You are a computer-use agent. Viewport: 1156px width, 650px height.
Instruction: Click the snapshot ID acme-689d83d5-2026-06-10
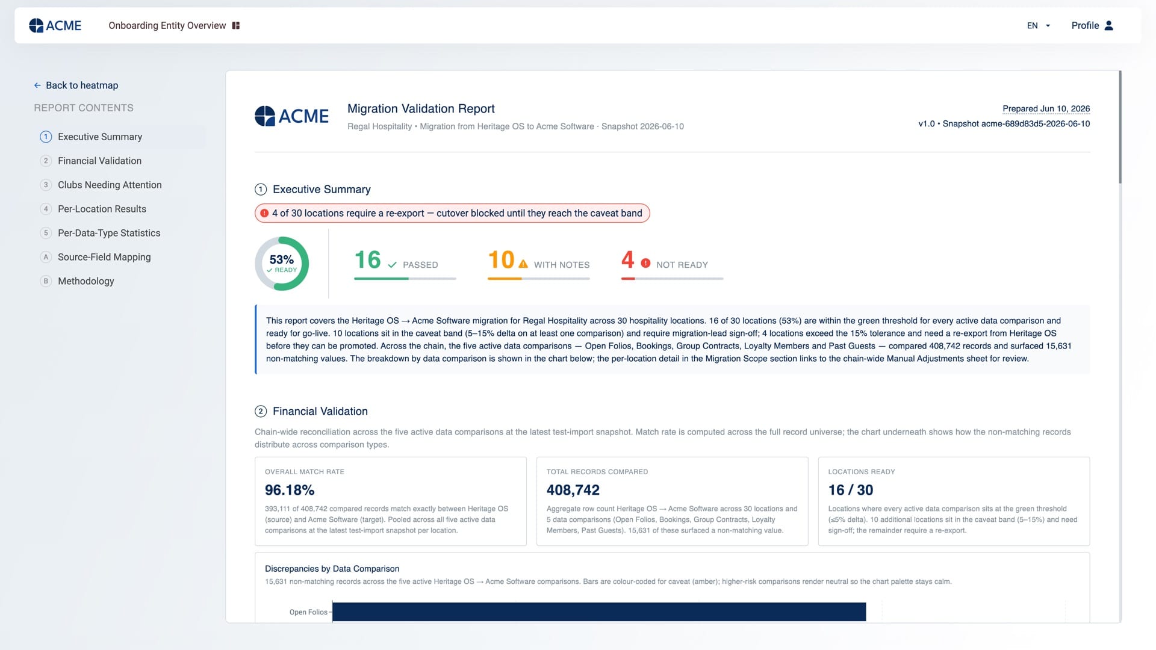(x=1036, y=124)
